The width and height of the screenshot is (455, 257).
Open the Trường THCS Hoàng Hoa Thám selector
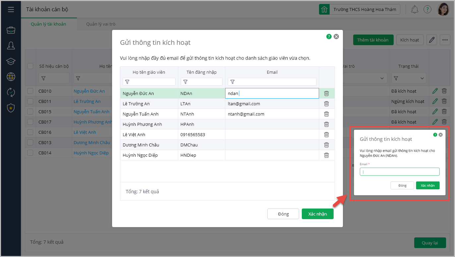pyautogui.click(x=359, y=9)
